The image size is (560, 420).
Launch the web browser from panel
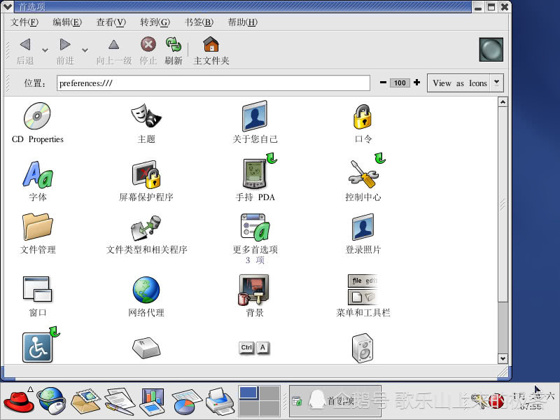(x=51, y=400)
